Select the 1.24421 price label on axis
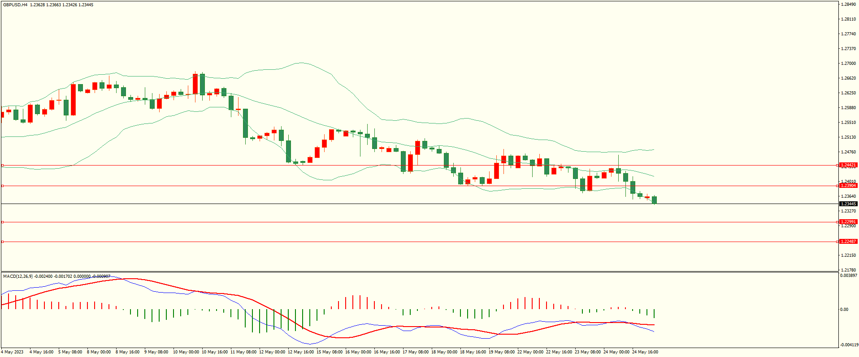Screen dimensions: 859x357 tap(848, 165)
